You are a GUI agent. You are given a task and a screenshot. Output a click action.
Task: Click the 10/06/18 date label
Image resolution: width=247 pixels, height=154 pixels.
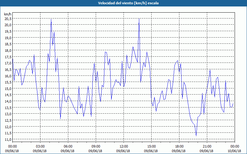234,151
